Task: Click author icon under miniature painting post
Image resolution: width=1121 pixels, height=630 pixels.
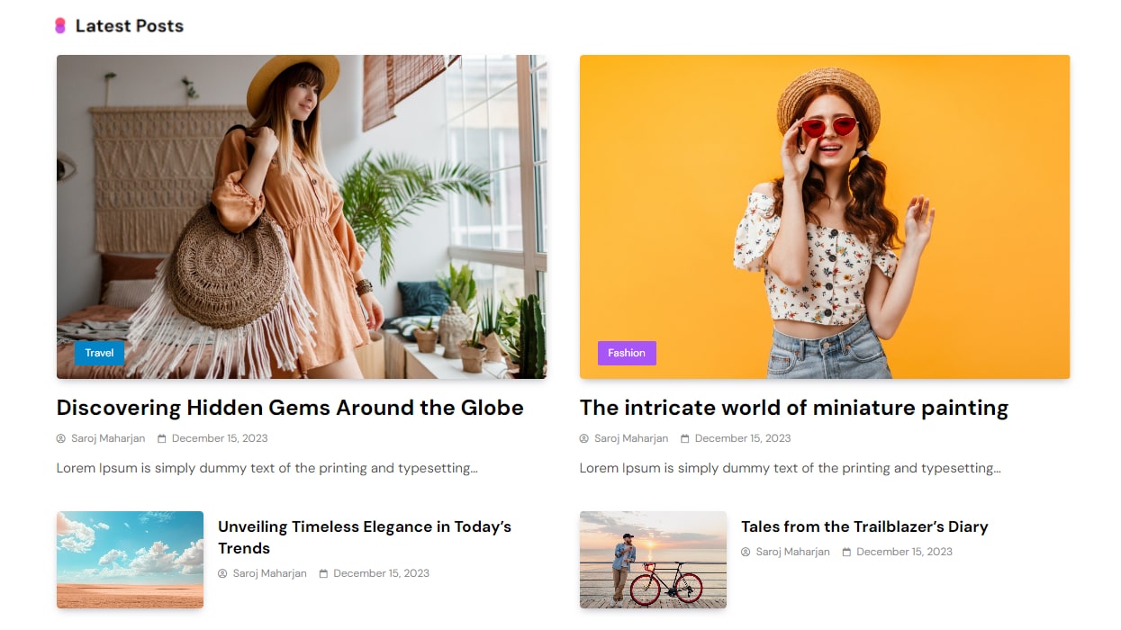Action: pyautogui.click(x=584, y=439)
